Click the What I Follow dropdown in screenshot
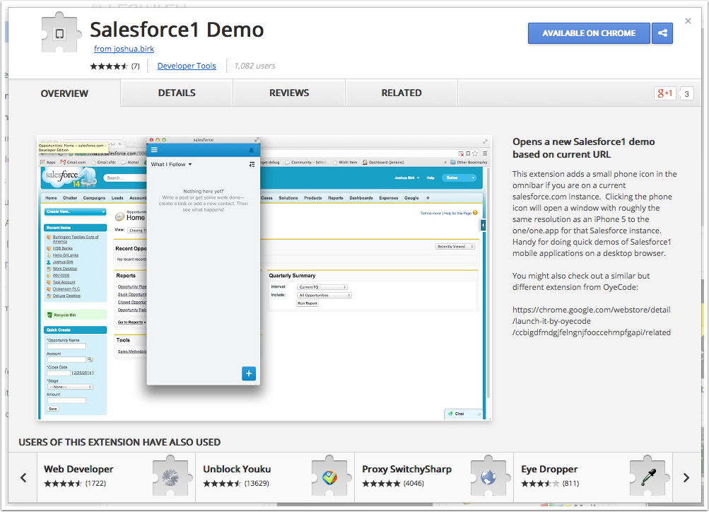 [171, 164]
